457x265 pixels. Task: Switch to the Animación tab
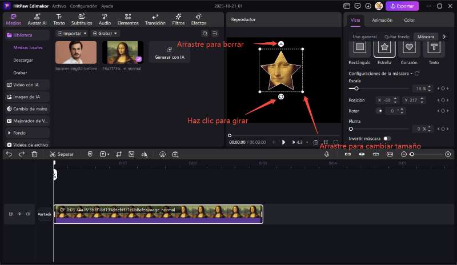[x=382, y=20]
